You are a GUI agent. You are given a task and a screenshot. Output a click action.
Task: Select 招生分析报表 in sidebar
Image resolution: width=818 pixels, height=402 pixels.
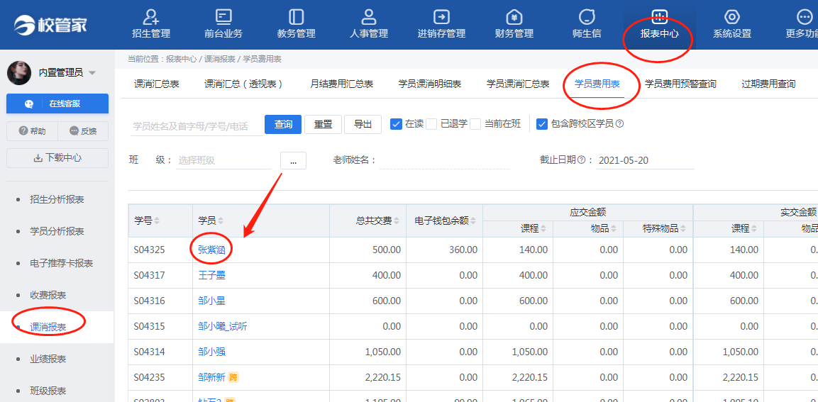point(57,199)
